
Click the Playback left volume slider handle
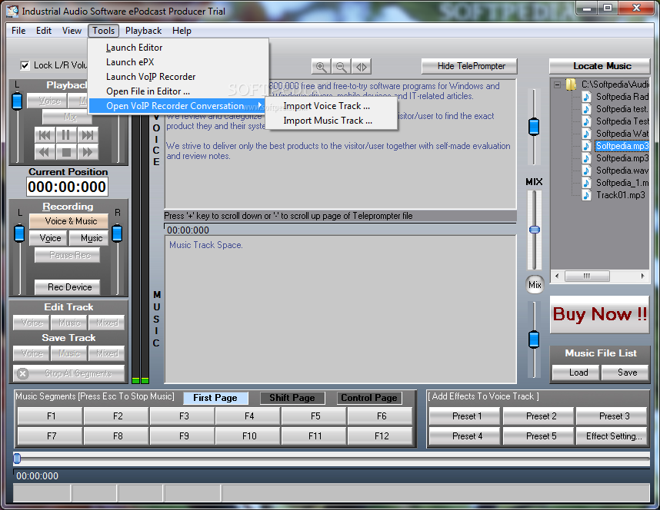17,101
